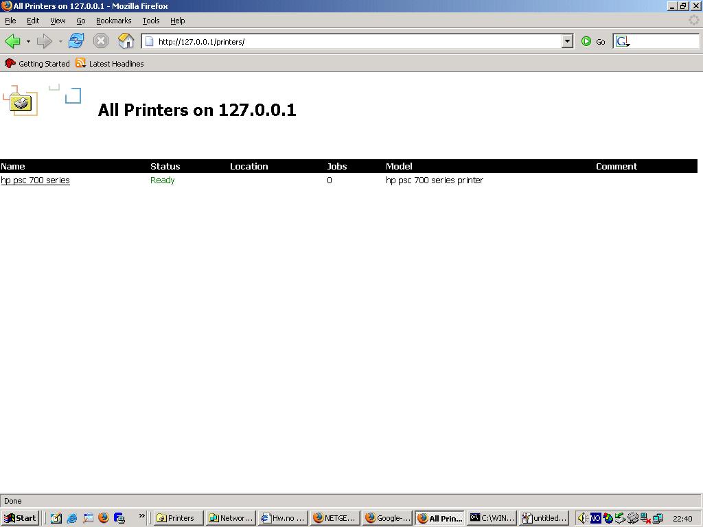
Task: Click the network connection tray icon near clock
Action: click(658, 518)
